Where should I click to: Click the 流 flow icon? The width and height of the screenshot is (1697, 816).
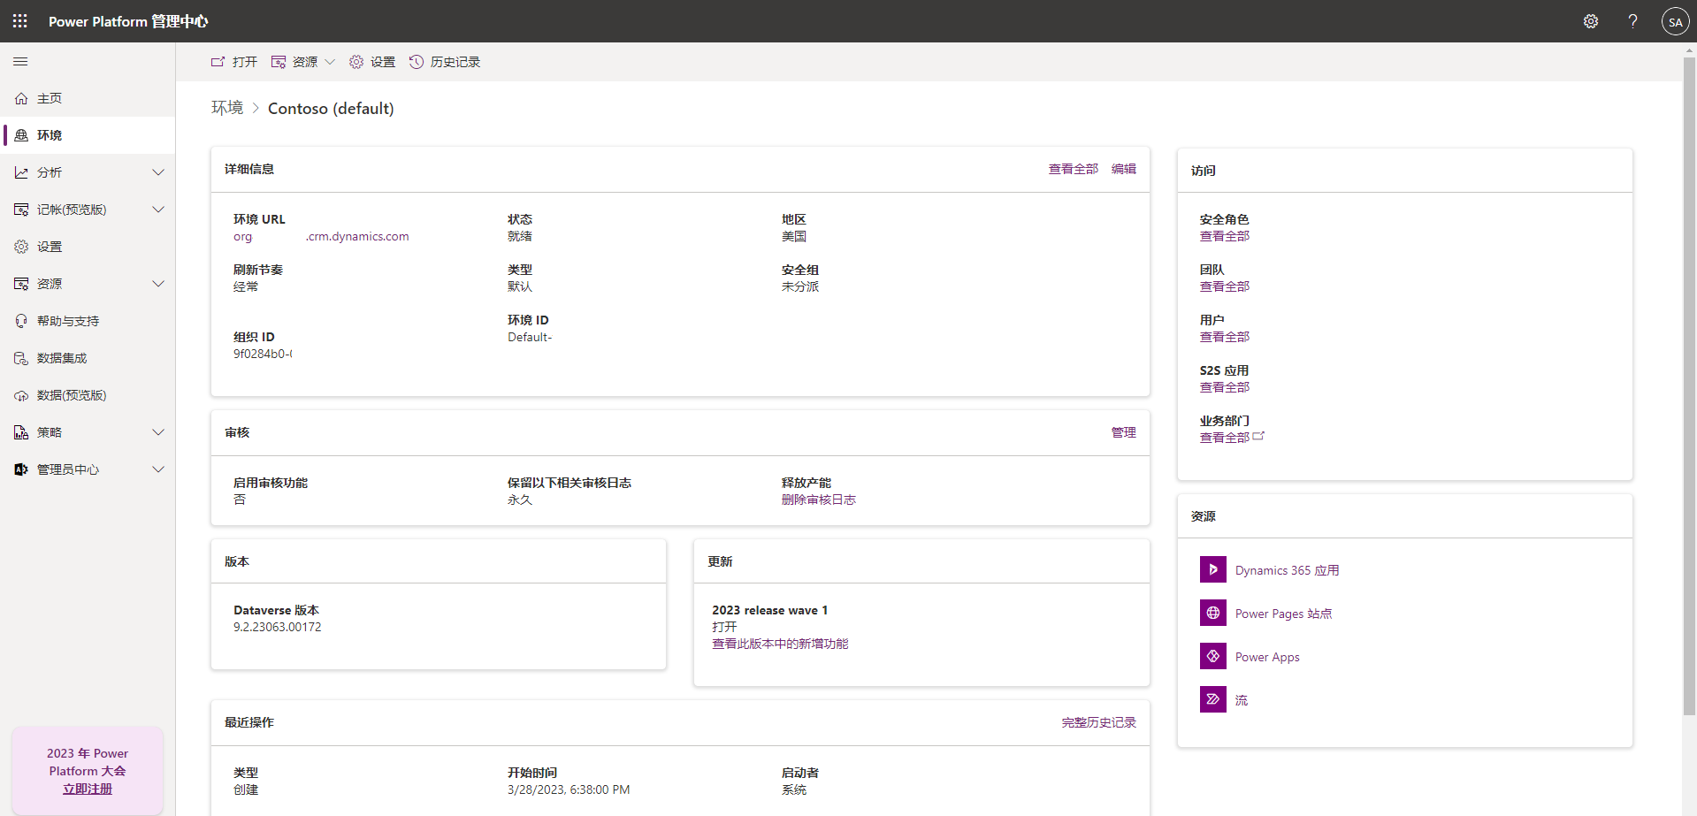pyautogui.click(x=1213, y=700)
